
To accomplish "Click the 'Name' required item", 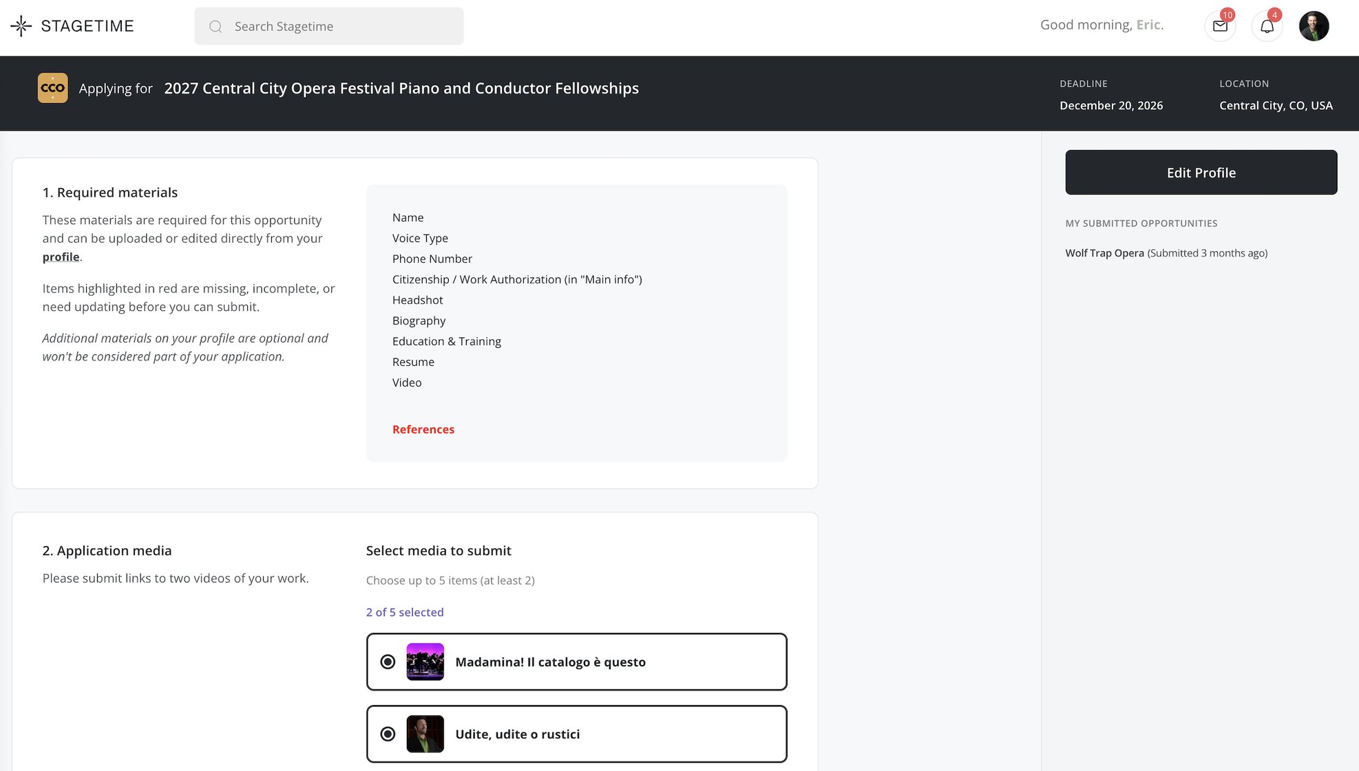I will pyautogui.click(x=408, y=217).
